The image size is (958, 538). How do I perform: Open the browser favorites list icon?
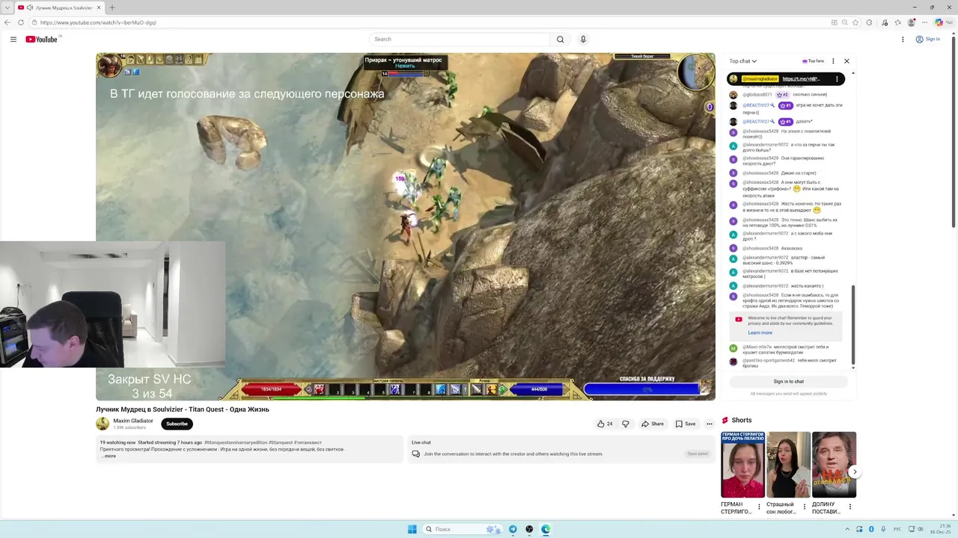(897, 22)
